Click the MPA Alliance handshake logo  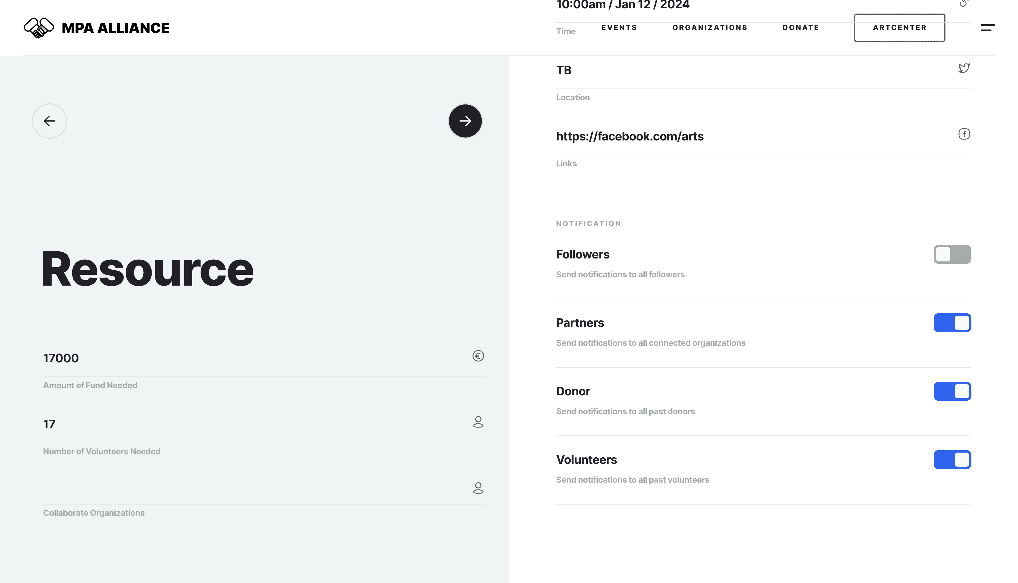pyautogui.click(x=38, y=28)
